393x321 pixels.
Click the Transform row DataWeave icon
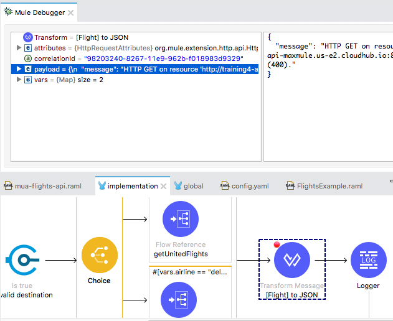click(x=28, y=37)
